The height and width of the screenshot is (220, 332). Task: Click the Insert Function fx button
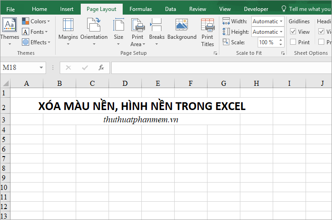pyautogui.click(x=101, y=68)
